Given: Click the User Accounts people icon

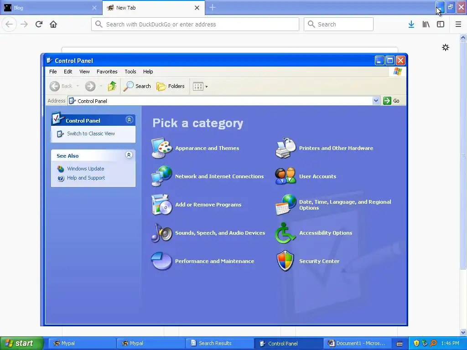Looking at the screenshot, I should click(285, 176).
